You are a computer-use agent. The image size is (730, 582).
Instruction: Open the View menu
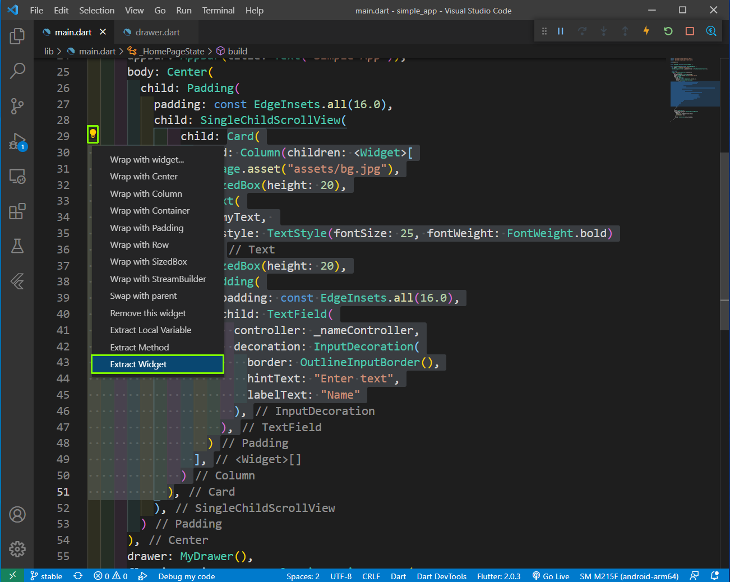(134, 10)
